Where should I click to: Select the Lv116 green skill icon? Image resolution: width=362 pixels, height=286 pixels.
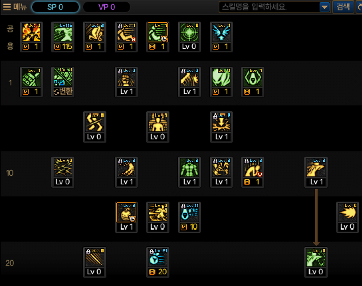pos(63,32)
